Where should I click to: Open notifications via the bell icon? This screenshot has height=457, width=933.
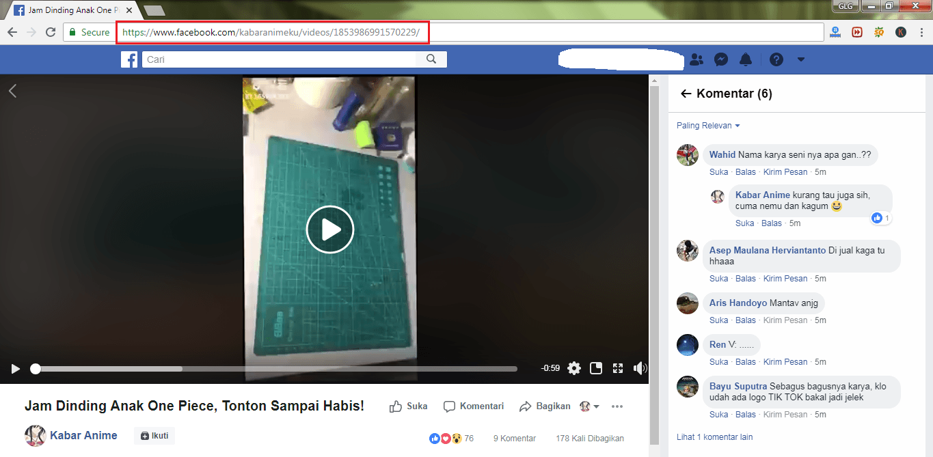[x=746, y=59]
